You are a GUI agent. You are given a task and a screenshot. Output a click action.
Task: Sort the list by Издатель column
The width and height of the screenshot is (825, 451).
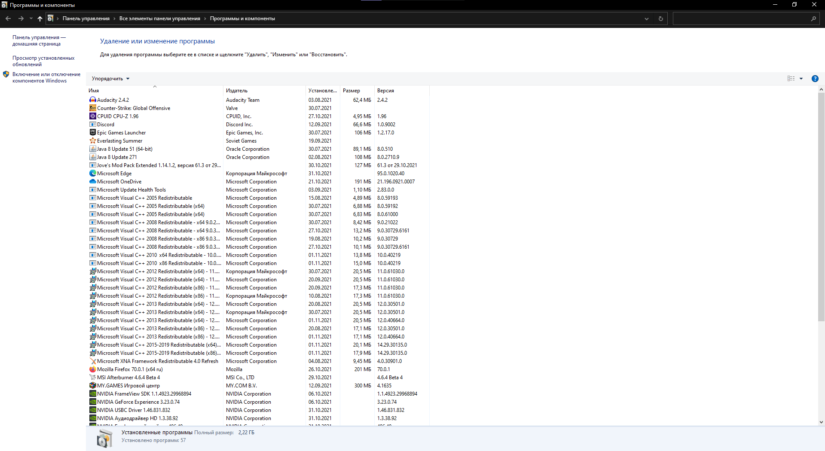(x=265, y=91)
